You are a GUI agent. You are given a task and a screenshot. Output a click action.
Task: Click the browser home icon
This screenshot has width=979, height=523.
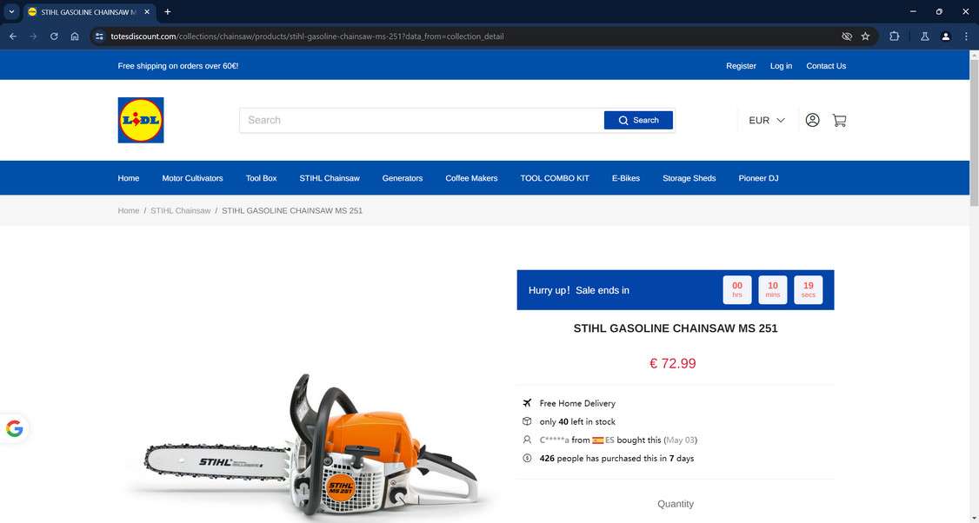coord(74,36)
